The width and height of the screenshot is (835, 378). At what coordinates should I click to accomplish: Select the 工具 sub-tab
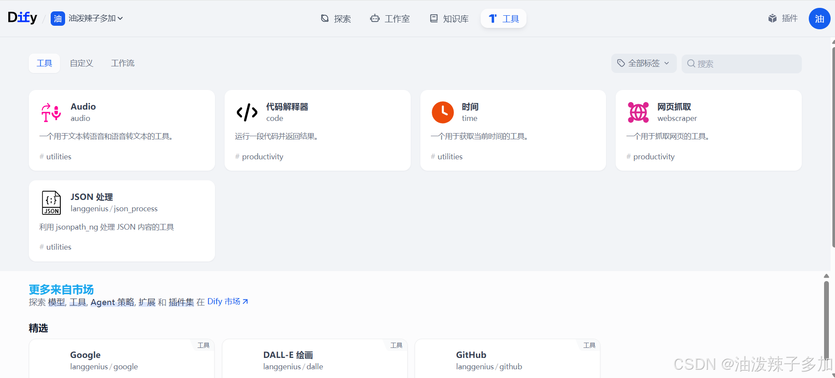[x=44, y=63]
